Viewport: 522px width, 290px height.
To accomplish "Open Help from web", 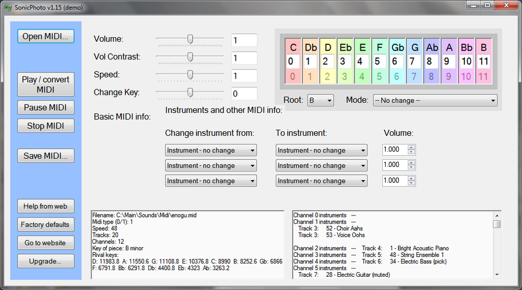I will (46, 206).
